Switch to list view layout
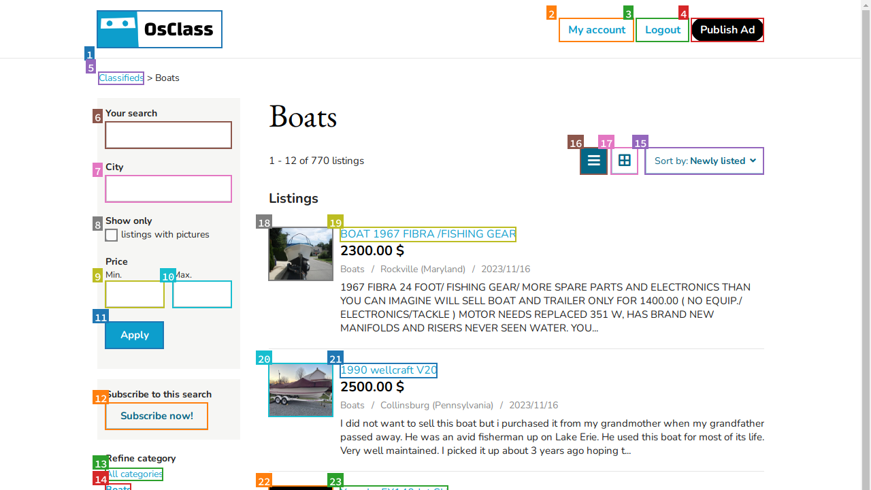Image resolution: width=871 pixels, height=490 pixels. 593,161
